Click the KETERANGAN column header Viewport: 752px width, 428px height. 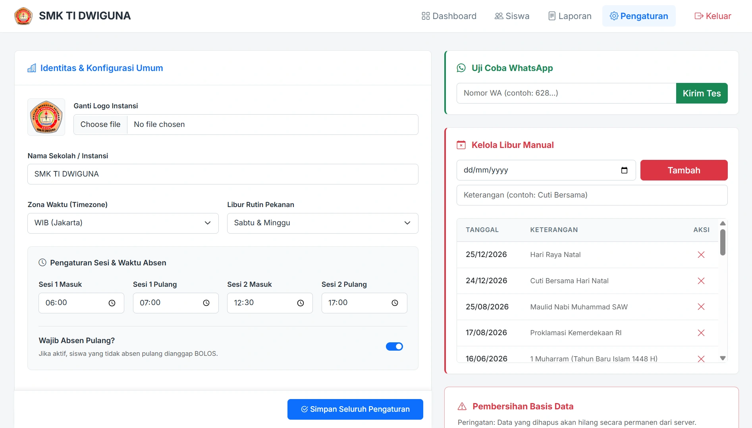554,230
